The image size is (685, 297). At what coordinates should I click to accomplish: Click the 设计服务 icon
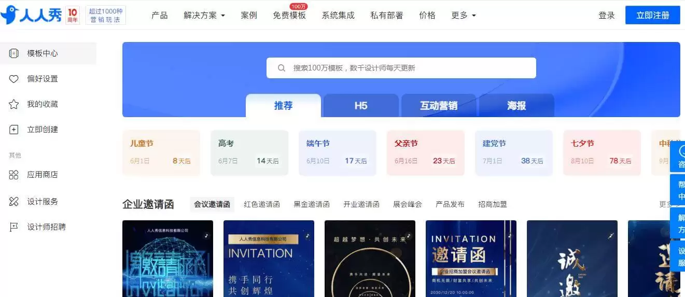pyautogui.click(x=14, y=202)
